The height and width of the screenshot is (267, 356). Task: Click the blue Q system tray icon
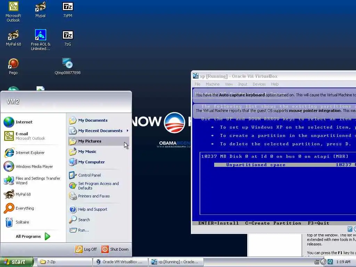[330, 262]
